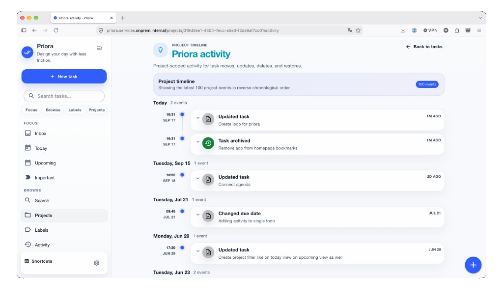Focus the Search tasks input field
This screenshot has width=503, height=300.
pos(64,96)
